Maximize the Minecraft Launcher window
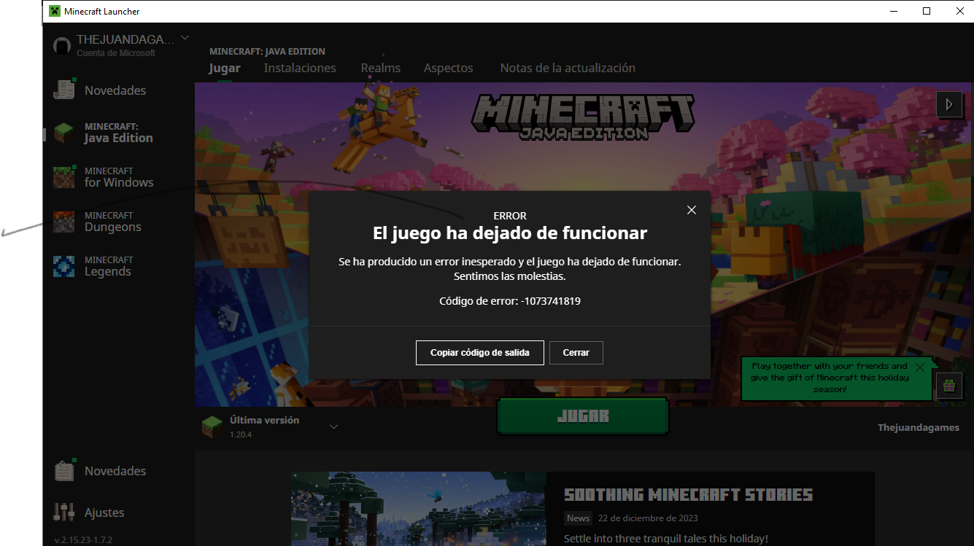974x546 pixels. (927, 11)
